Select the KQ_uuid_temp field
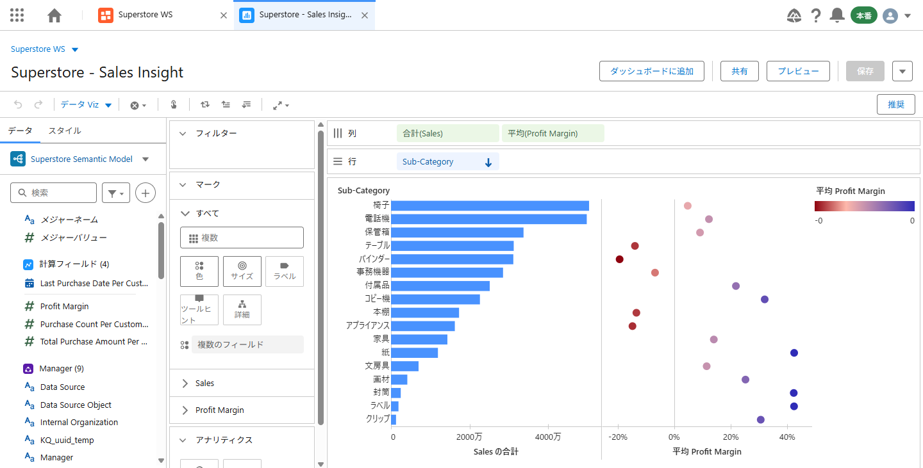This screenshot has width=923, height=468. pos(67,440)
